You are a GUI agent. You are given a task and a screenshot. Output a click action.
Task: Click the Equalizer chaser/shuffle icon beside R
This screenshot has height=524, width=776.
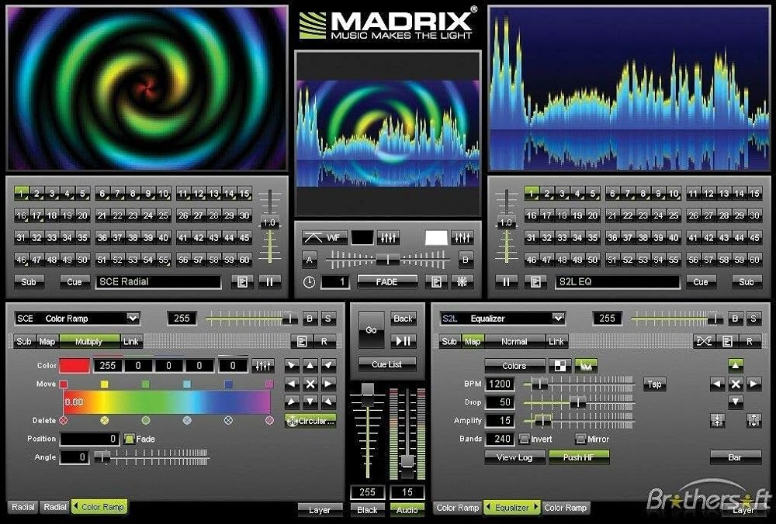(x=705, y=341)
